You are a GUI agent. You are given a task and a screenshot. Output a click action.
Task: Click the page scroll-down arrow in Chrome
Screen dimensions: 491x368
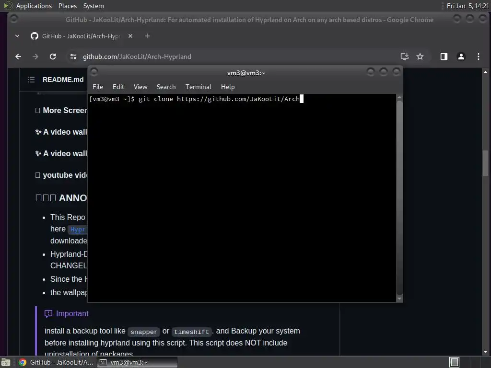click(485, 351)
